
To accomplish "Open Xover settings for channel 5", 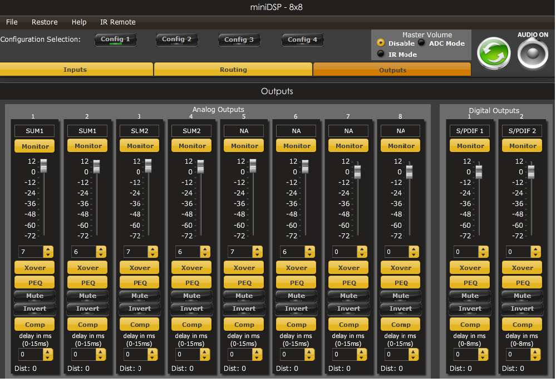I will (243, 267).
